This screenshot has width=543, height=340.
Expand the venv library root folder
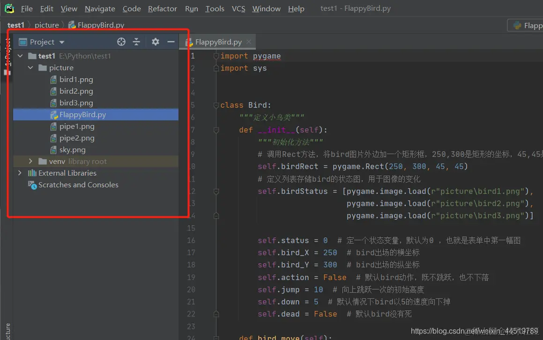pyautogui.click(x=30, y=162)
